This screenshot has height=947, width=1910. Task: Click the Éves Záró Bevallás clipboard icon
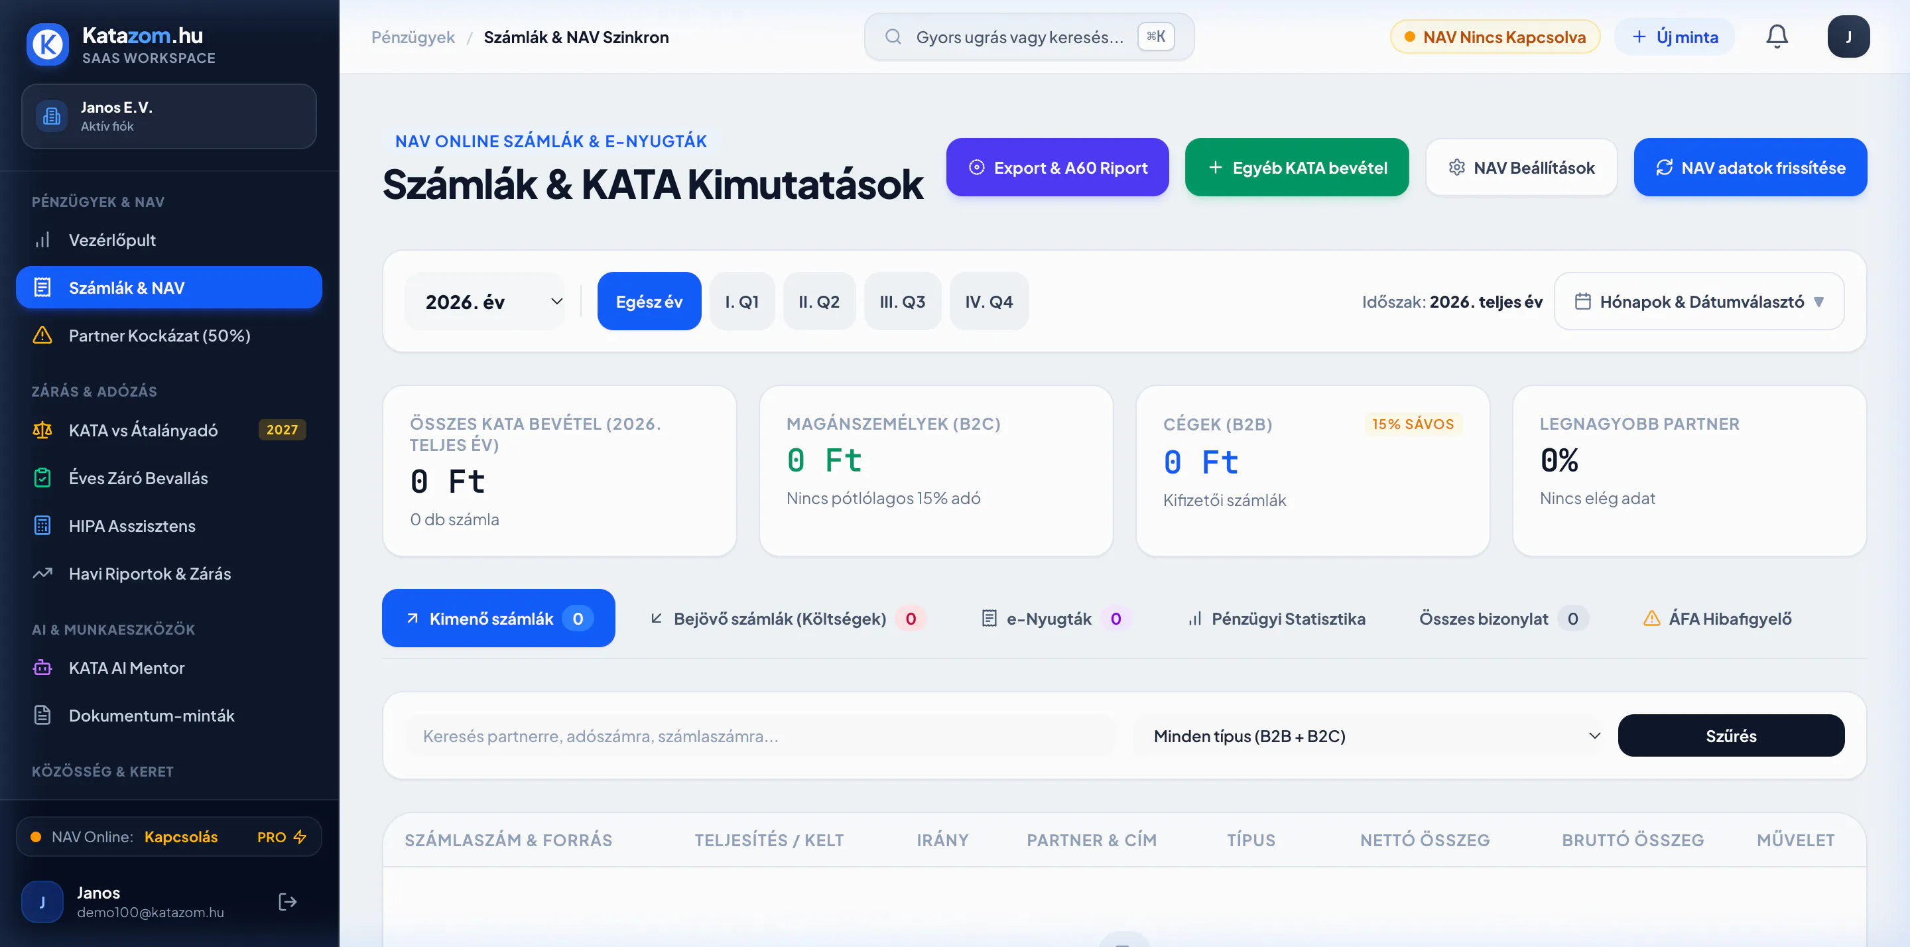[x=42, y=477]
